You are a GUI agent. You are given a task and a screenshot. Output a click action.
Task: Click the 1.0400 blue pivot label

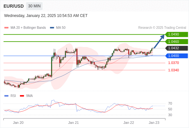tap(177, 56)
